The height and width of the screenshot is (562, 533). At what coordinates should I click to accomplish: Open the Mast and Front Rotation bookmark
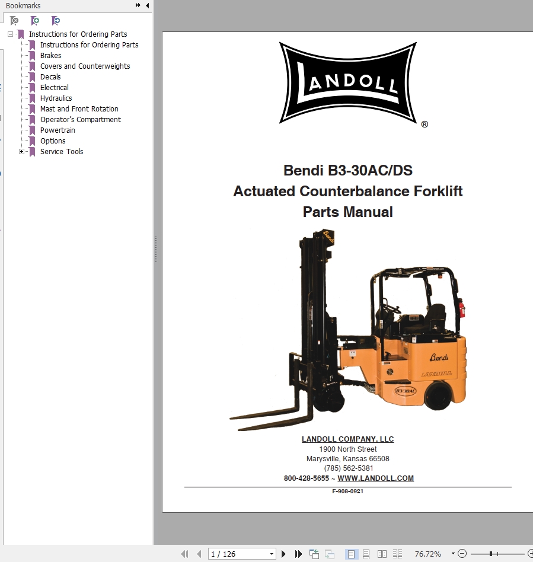(79, 109)
